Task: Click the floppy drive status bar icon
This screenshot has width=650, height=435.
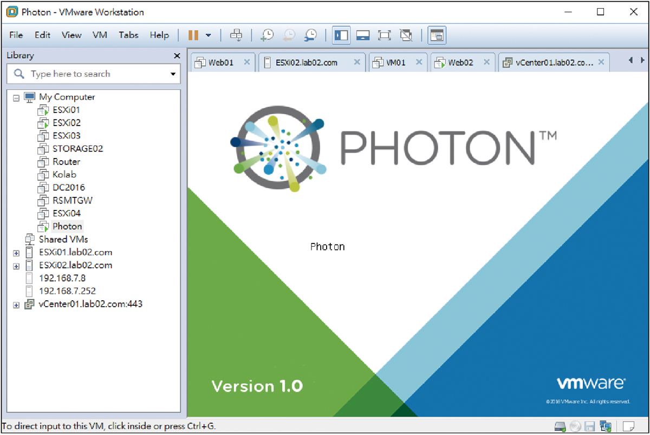Action: click(590, 426)
